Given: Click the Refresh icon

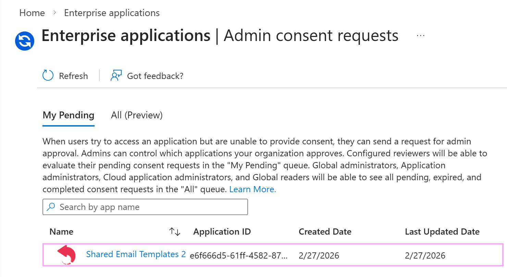Looking at the screenshot, I should 48,75.
